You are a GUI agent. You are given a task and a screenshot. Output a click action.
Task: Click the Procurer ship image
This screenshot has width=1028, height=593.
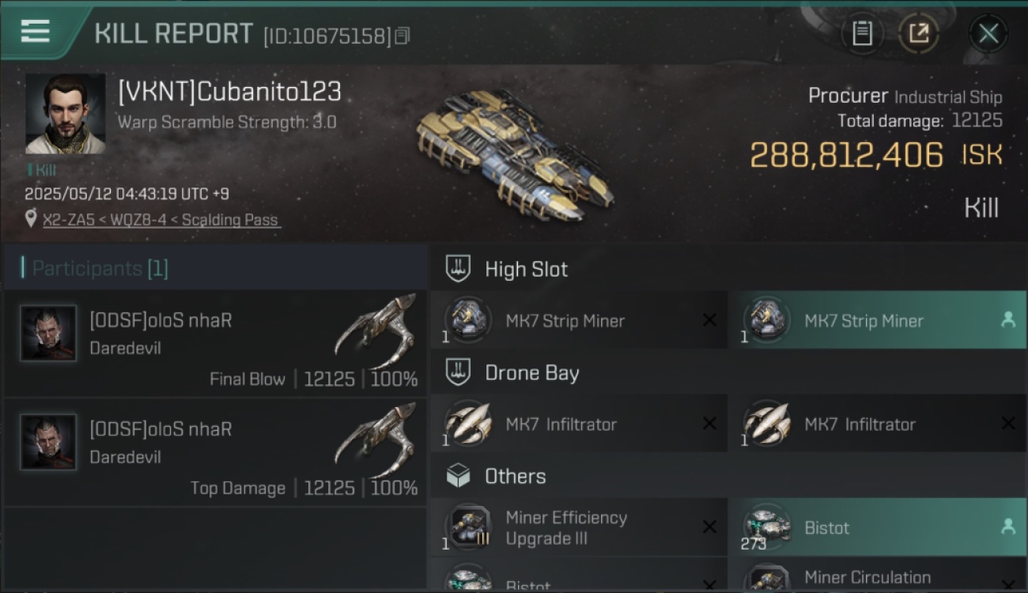pos(516,154)
